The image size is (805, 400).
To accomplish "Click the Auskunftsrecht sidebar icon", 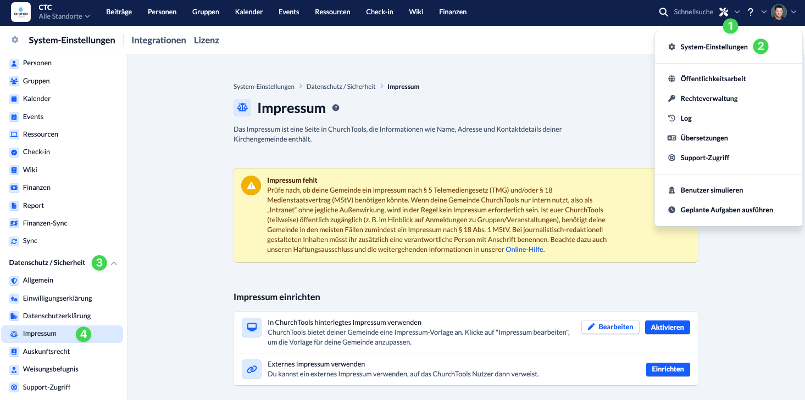I will [x=14, y=352].
